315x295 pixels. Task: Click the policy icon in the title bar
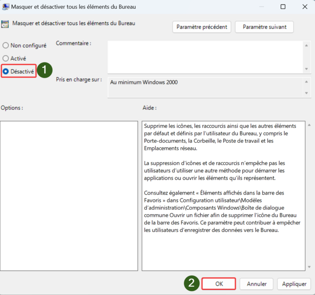(x=6, y=7)
